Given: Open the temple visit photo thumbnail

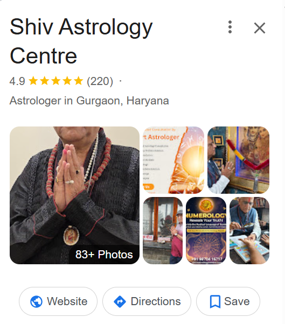Looking at the screenshot, I should pyautogui.click(x=163, y=230).
